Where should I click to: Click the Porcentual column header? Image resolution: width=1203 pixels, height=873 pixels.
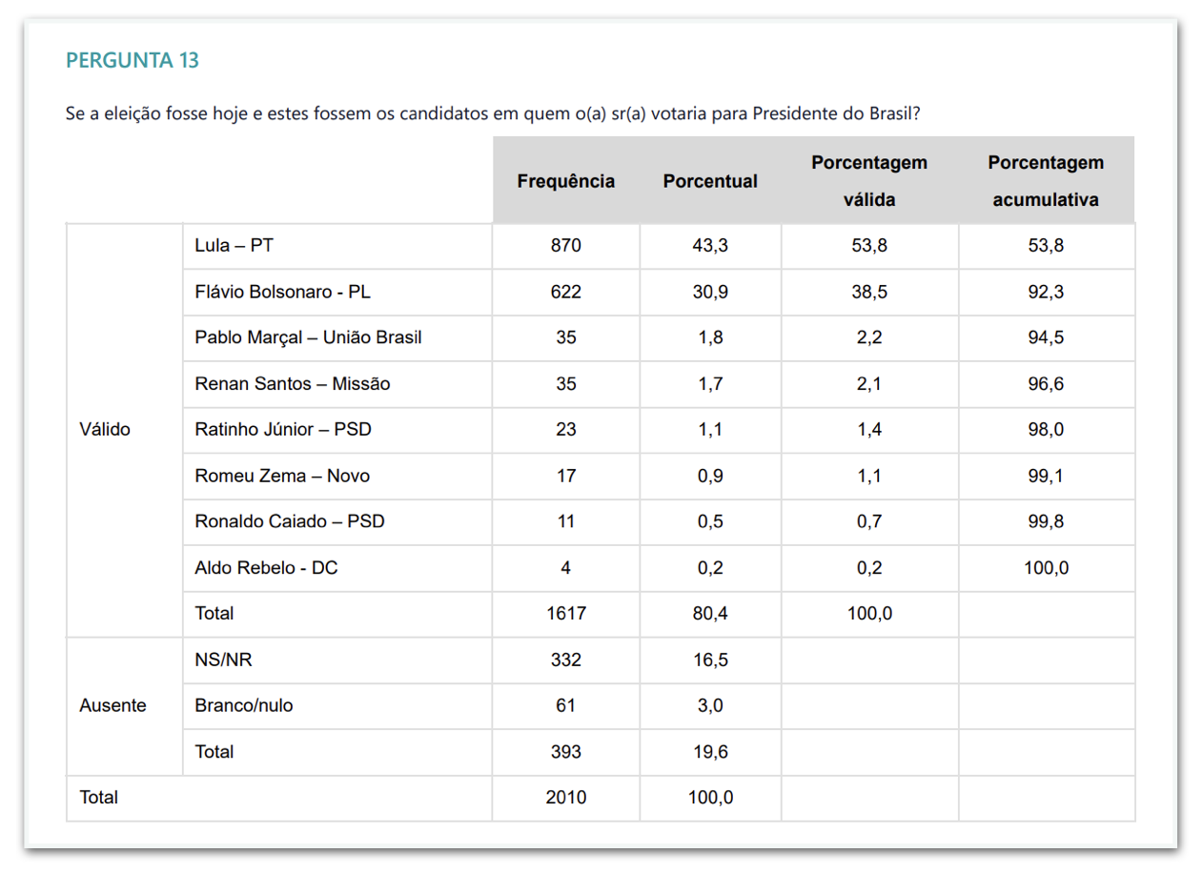[710, 181]
